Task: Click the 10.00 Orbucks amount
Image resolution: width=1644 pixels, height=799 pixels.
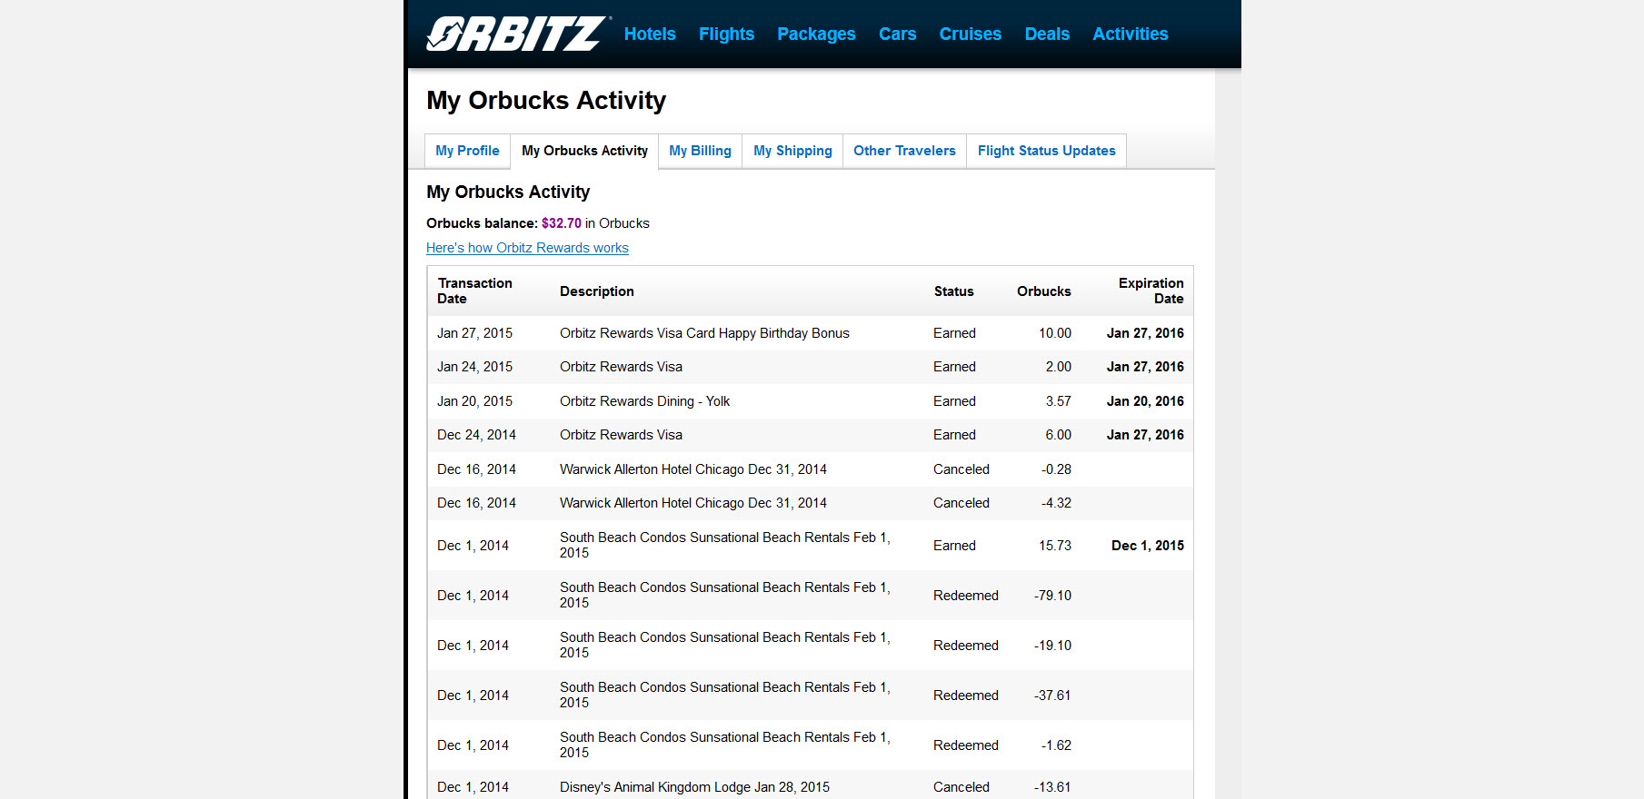Action: coord(1055,333)
